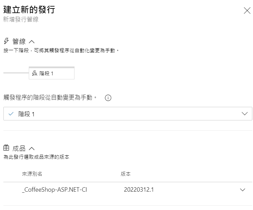Click the info icon next to the trigger label
Viewport: 253px width, 210px height.
(x=108, y=98)
